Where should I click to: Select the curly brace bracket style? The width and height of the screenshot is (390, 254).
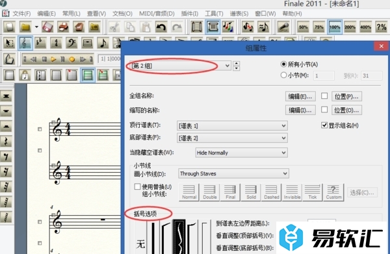(179, 237)
